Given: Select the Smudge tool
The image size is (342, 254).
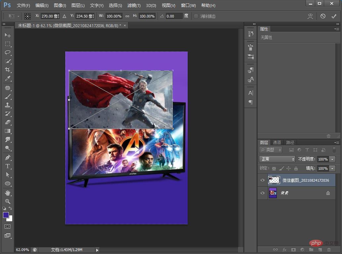Looking at the screenshot, I should pos(7,139).
